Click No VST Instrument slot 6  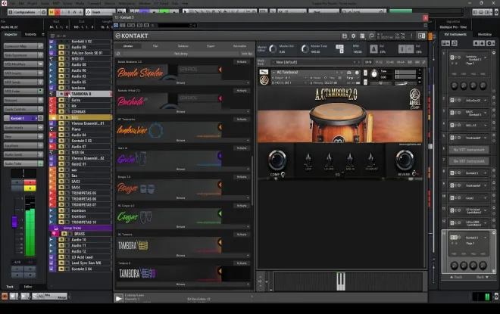(x=469, y=150)
